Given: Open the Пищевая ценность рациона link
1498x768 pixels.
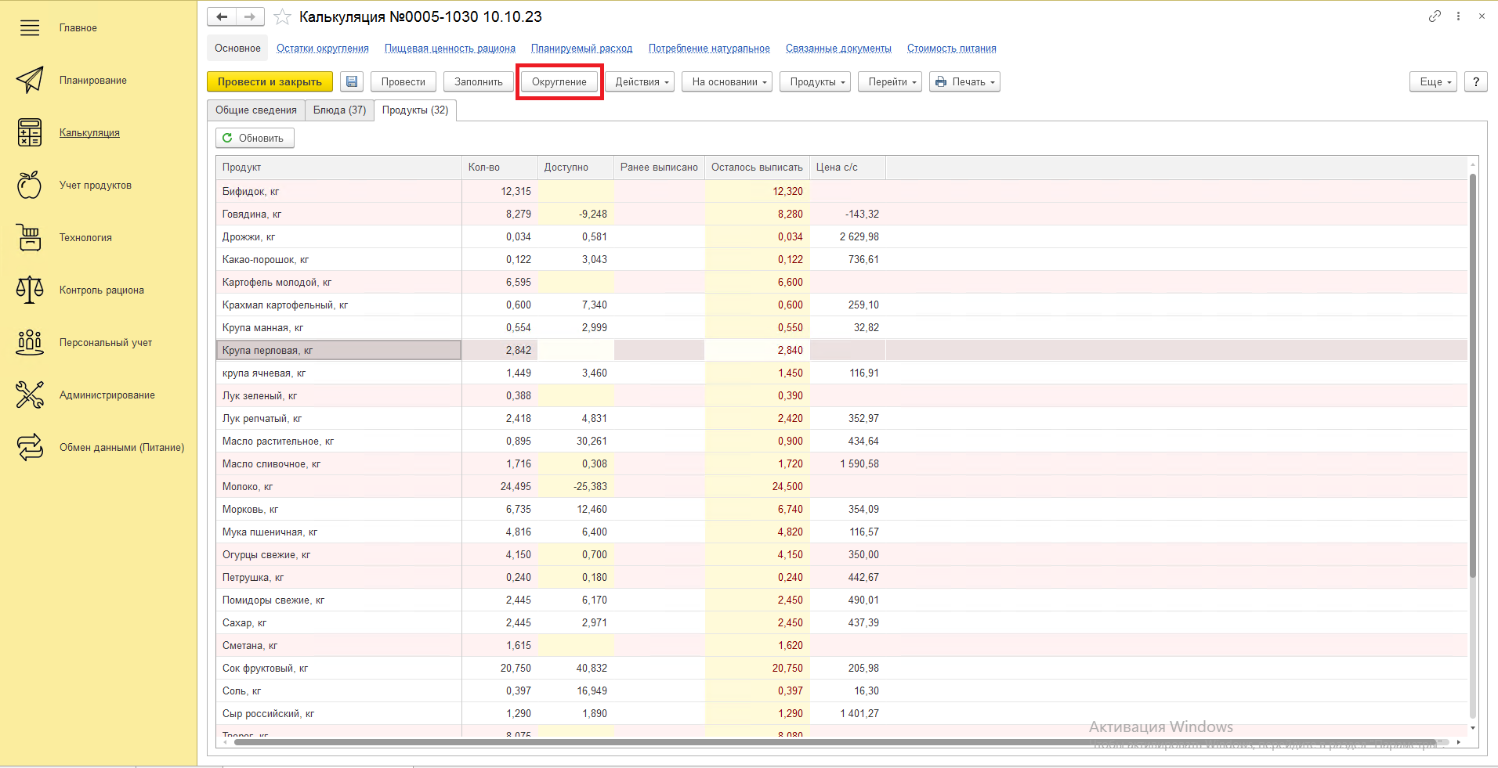Looking at the screenshot, I should click(x=450, y=49).
